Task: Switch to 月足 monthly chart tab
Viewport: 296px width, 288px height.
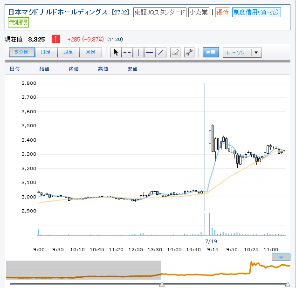Action: (x=90, y=52)
